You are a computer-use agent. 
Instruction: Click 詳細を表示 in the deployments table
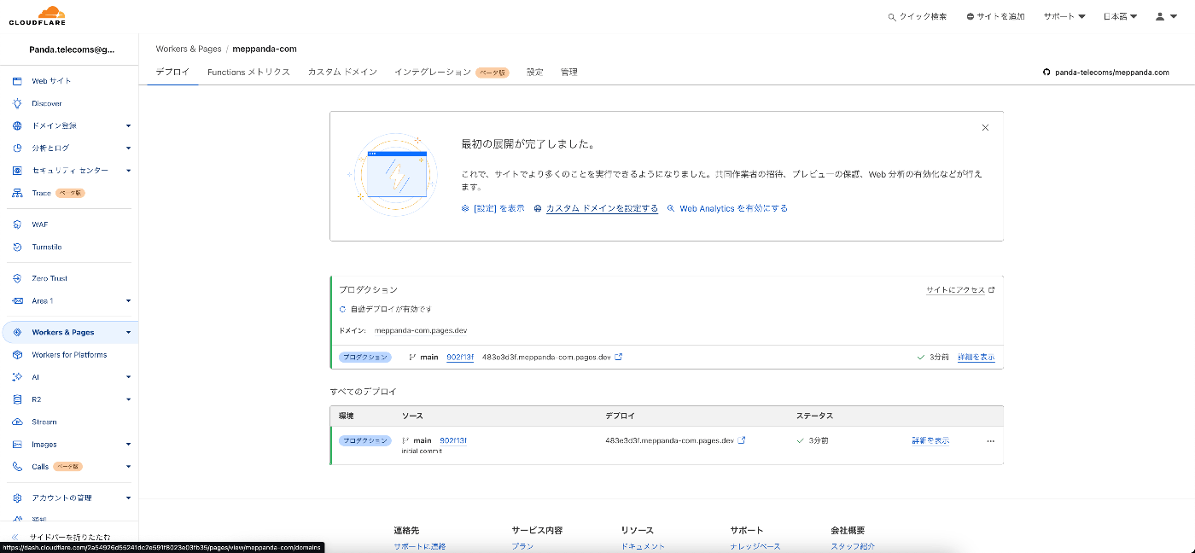coord(930,440)
